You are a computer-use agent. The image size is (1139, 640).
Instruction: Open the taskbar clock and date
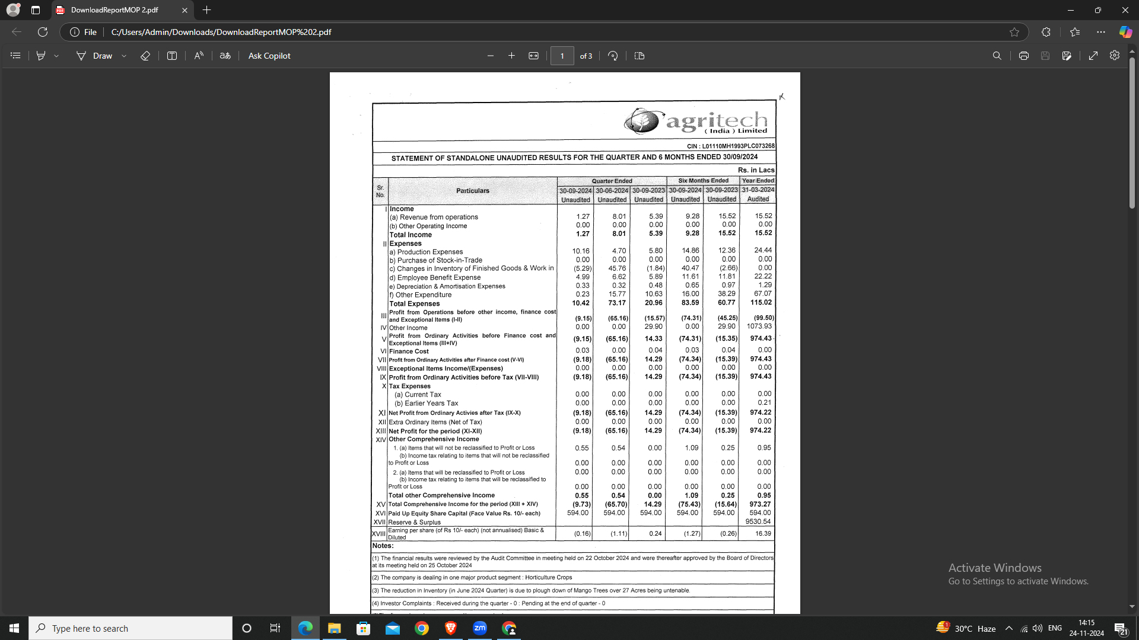coord(1087,628)
